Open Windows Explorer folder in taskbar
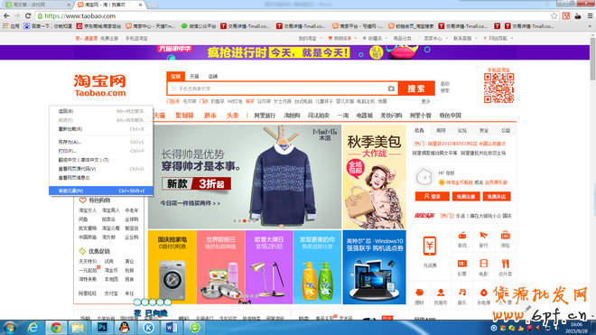 tap(78, 328)
